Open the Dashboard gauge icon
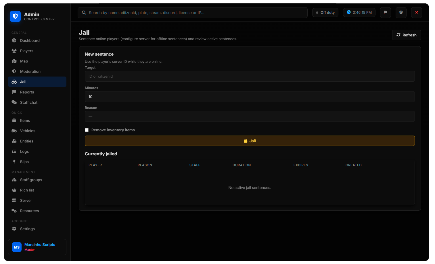This screenshot has height=264, width=435. (14, 40)
